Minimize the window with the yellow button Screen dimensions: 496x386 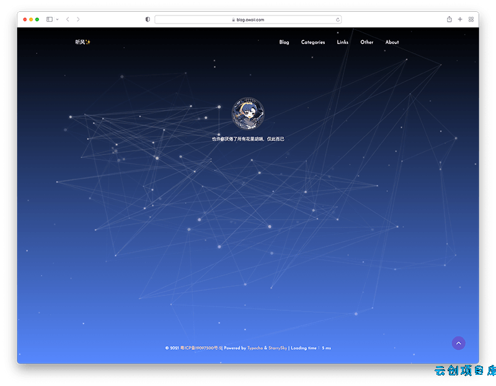[x=31, y=19]
